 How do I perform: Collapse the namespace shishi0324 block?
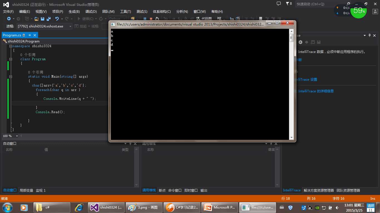(x=11, y=46)
